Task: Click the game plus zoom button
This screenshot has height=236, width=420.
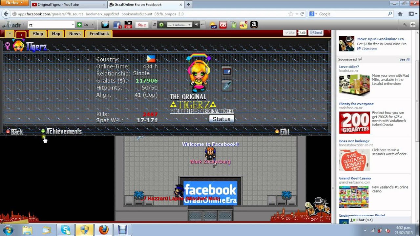Action: pos(21,34)
